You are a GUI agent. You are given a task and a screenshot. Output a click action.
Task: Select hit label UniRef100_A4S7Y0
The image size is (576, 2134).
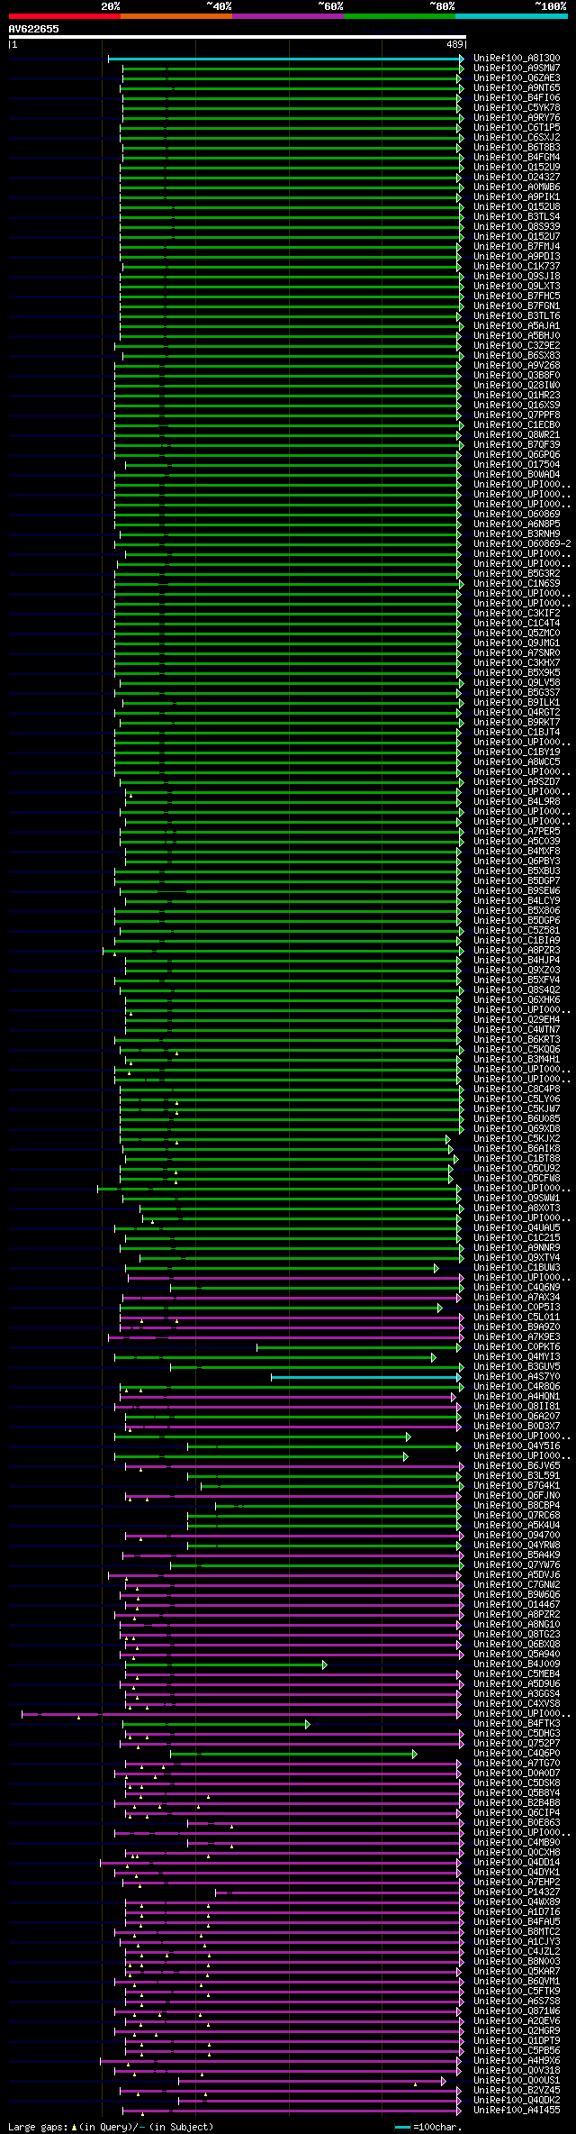coord(517,1377)
